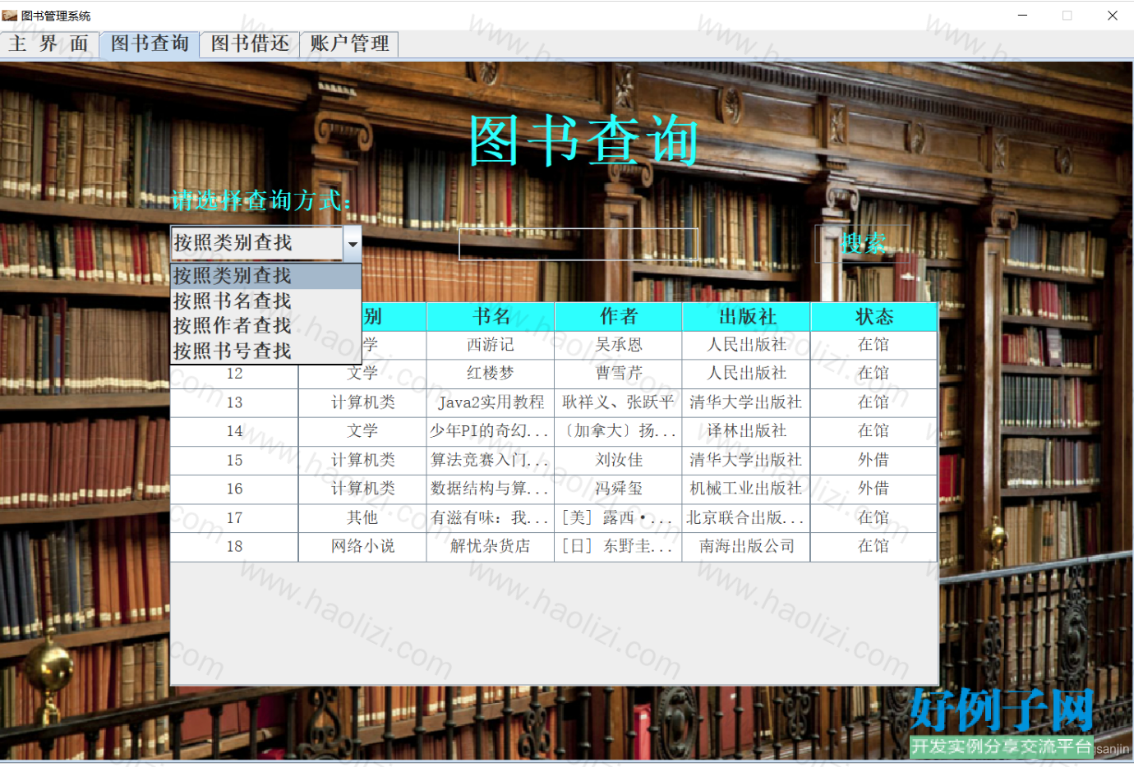Screen dimensions: 1134x767
Task: Click the search keyword input field
Action: tap(579, 244)
